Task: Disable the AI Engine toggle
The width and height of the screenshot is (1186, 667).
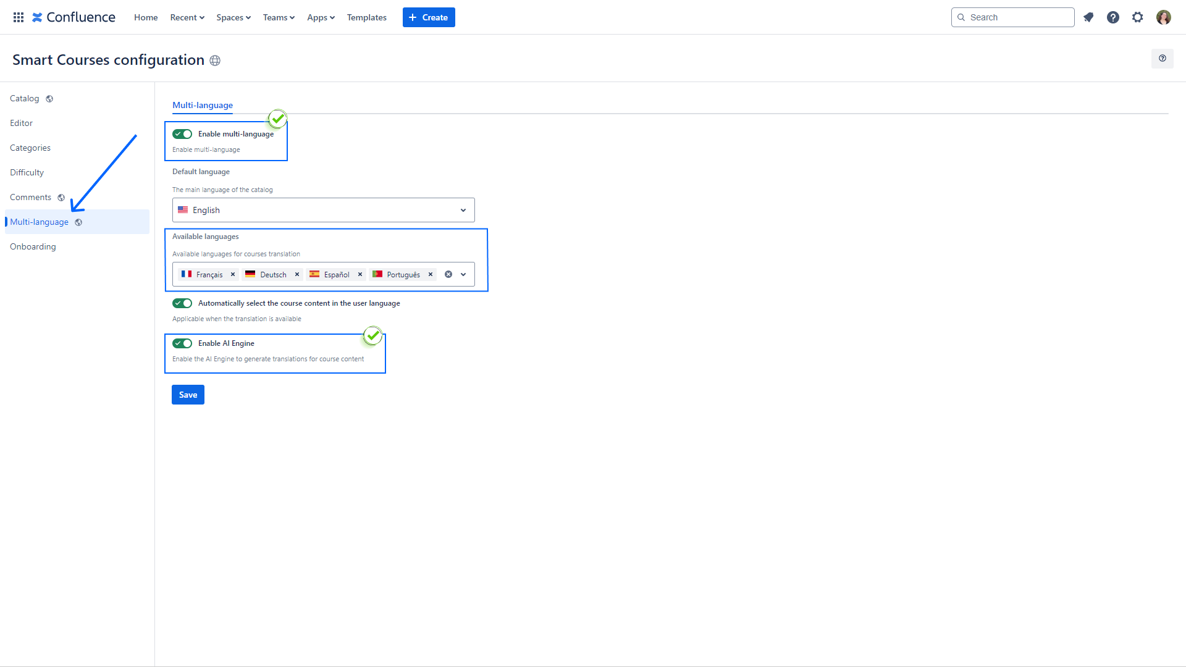Action: point(182,343)
